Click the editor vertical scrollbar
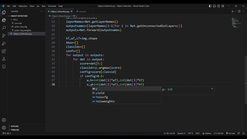This screenshot has width=247, height=139. [246, 80]
